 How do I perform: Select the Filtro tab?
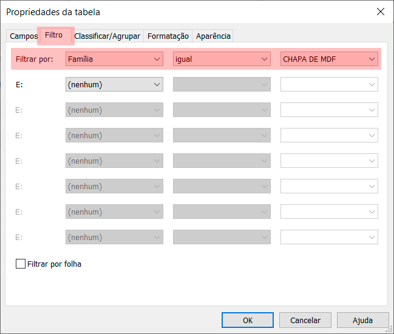(54, 35)
